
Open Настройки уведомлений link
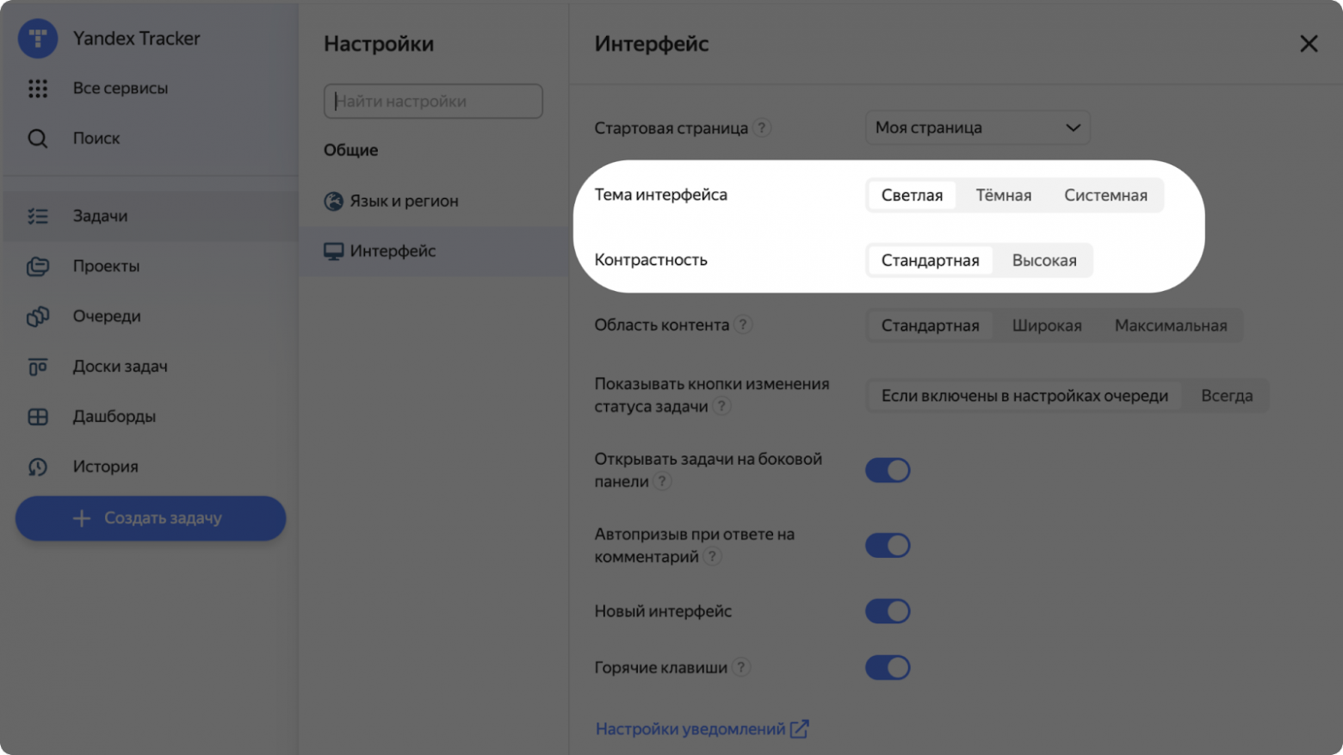click(692, 728)
